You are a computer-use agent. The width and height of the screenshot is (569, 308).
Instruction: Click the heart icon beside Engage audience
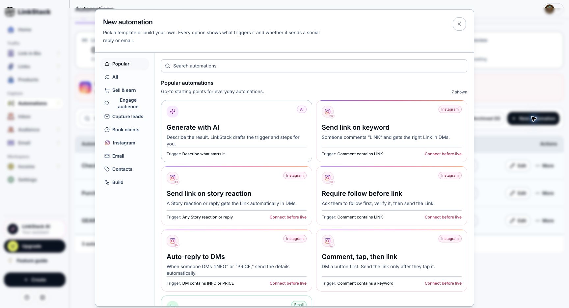click(x=107, y=103)
